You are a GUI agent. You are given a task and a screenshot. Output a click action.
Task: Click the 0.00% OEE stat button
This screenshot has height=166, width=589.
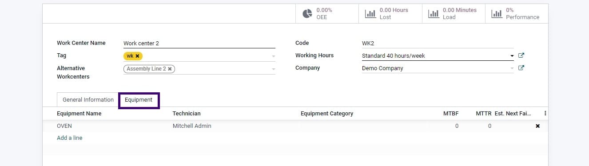(327, 14)
